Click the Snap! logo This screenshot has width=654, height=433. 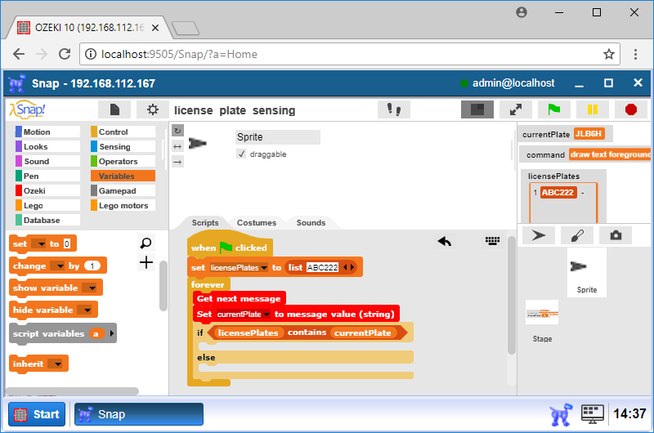(28, 109)
